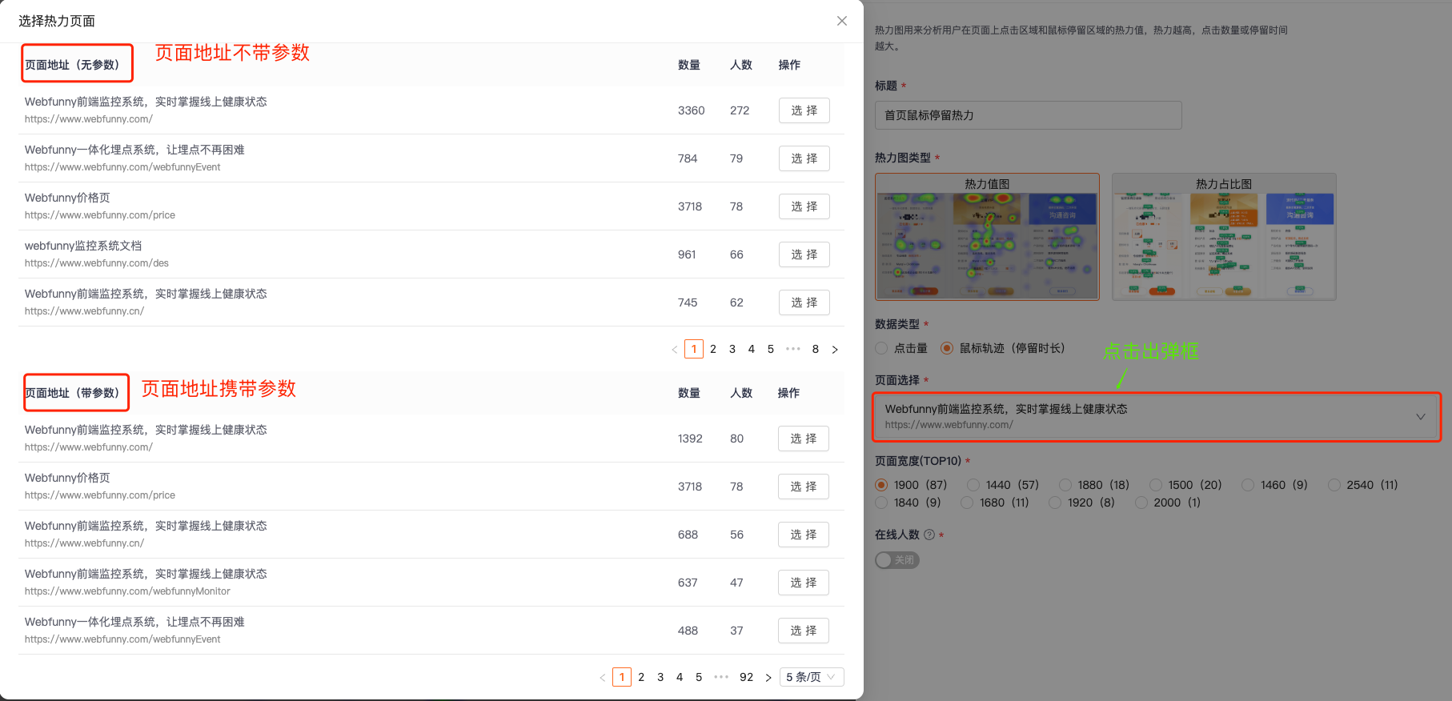Click URL https://www.webfunny.com/webfunnyMonitor

click(127, 591)
